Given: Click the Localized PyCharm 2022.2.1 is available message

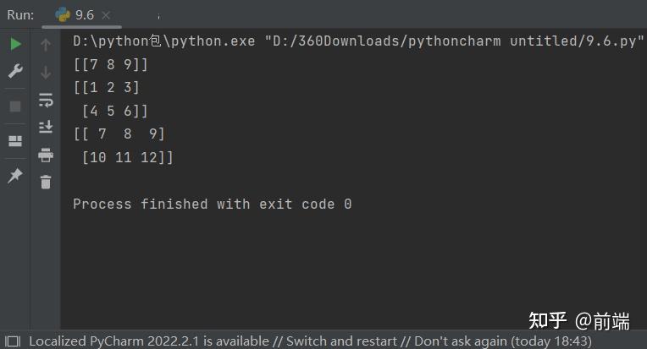Looking at the screenshot, I should (x=149, y=341).
